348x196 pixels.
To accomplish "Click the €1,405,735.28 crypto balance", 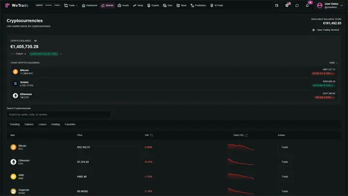I will pyautogui.click(x=25, y=46).
